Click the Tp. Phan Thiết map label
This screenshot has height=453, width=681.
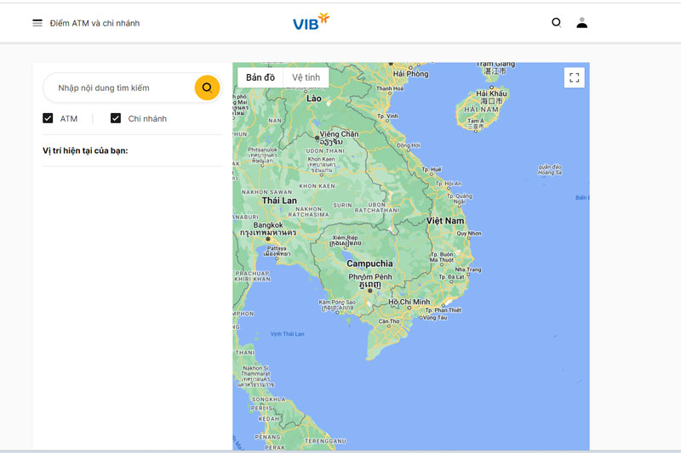443,310
